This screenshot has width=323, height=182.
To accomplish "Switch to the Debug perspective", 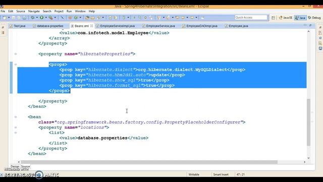I will pos(314,18).
